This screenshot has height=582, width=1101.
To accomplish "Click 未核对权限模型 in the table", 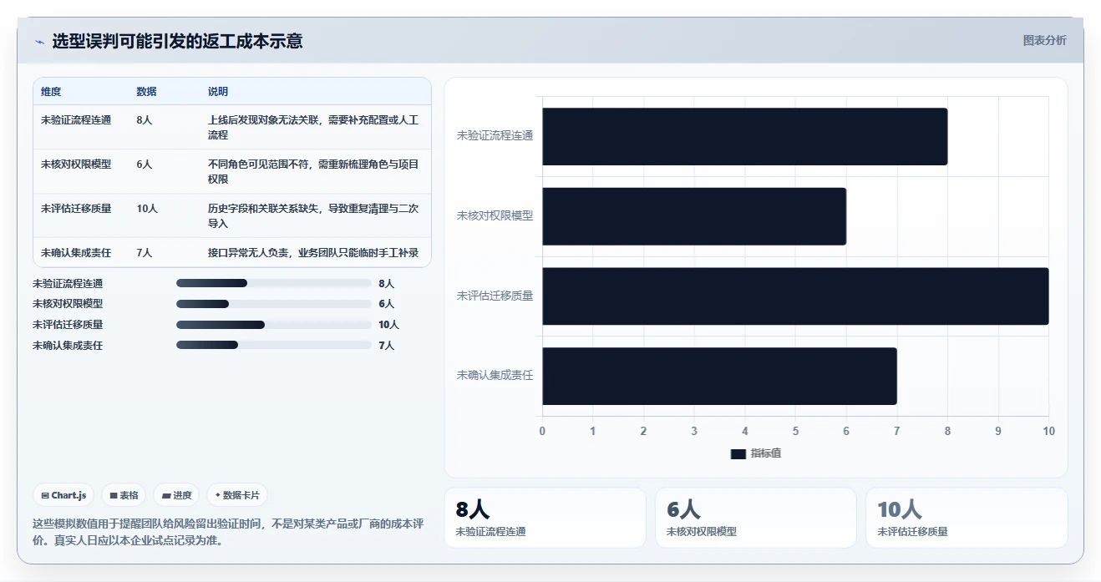I will pyautogui.click(x=76, y=164).
